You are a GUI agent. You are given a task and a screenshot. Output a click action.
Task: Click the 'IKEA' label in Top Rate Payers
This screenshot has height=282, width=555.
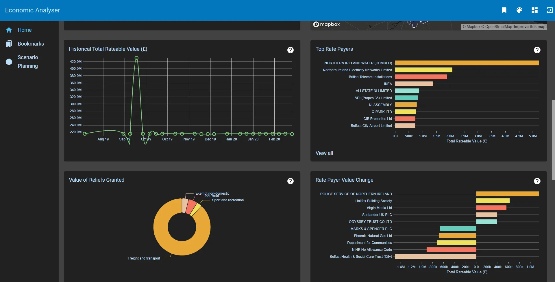[x=388, y=84]
